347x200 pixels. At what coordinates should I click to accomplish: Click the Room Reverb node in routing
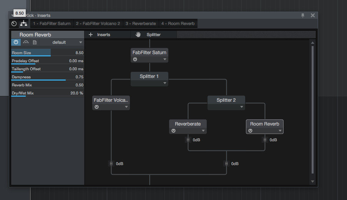[x=264, y=124]
